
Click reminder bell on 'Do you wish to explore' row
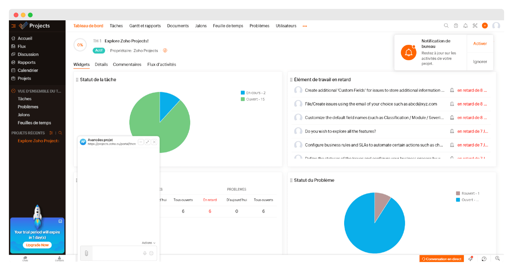tap(452, 131)
